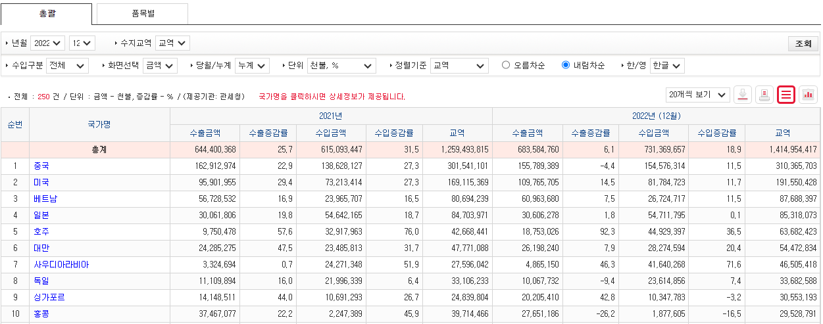Screen dimensions: 823x324
Task: Open the 싱가포르 country details link
Action: click(49, 297)
